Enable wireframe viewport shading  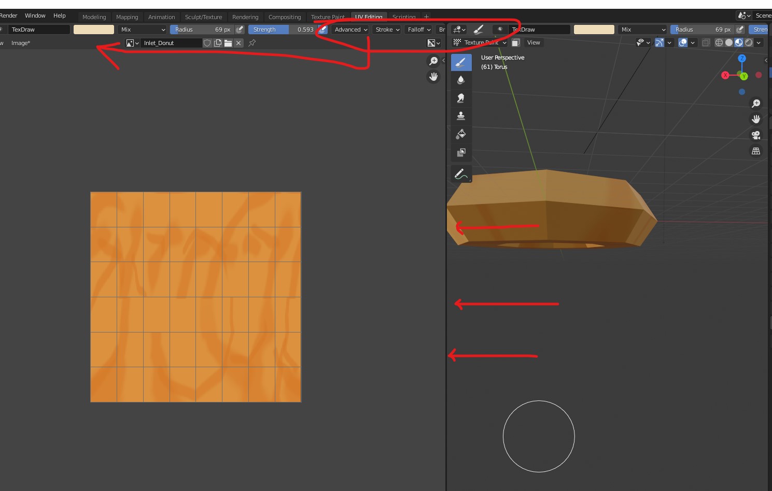719,42
